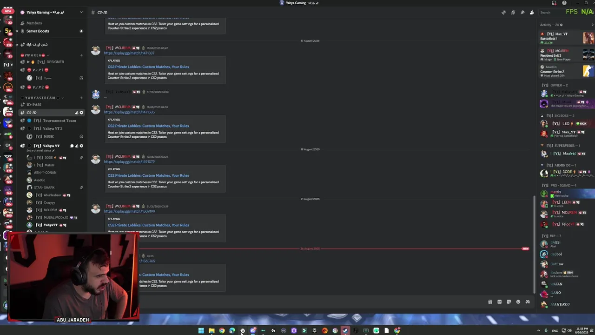This screenshot has width=595, height=335.
Task: Open xplay.gg/match/1471337 link
Action: pyautogui.click(x=129, y=53)
